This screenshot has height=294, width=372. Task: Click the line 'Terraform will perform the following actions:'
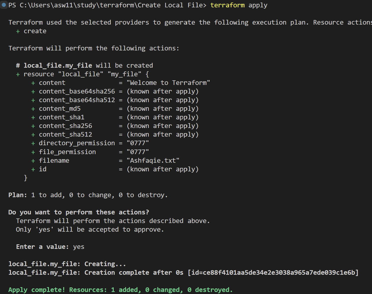[94, 48]
